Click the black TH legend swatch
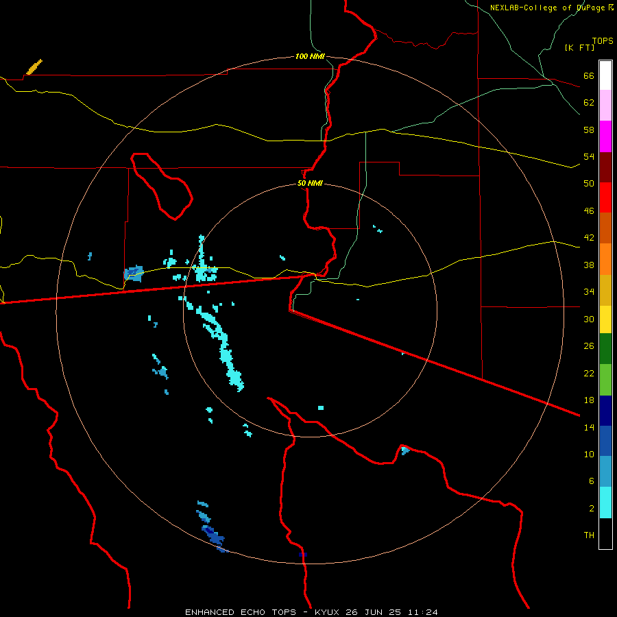 605,533
